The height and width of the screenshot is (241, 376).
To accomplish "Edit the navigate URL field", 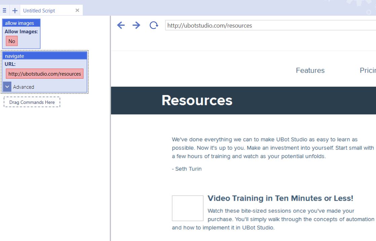I will pos(45,74).
